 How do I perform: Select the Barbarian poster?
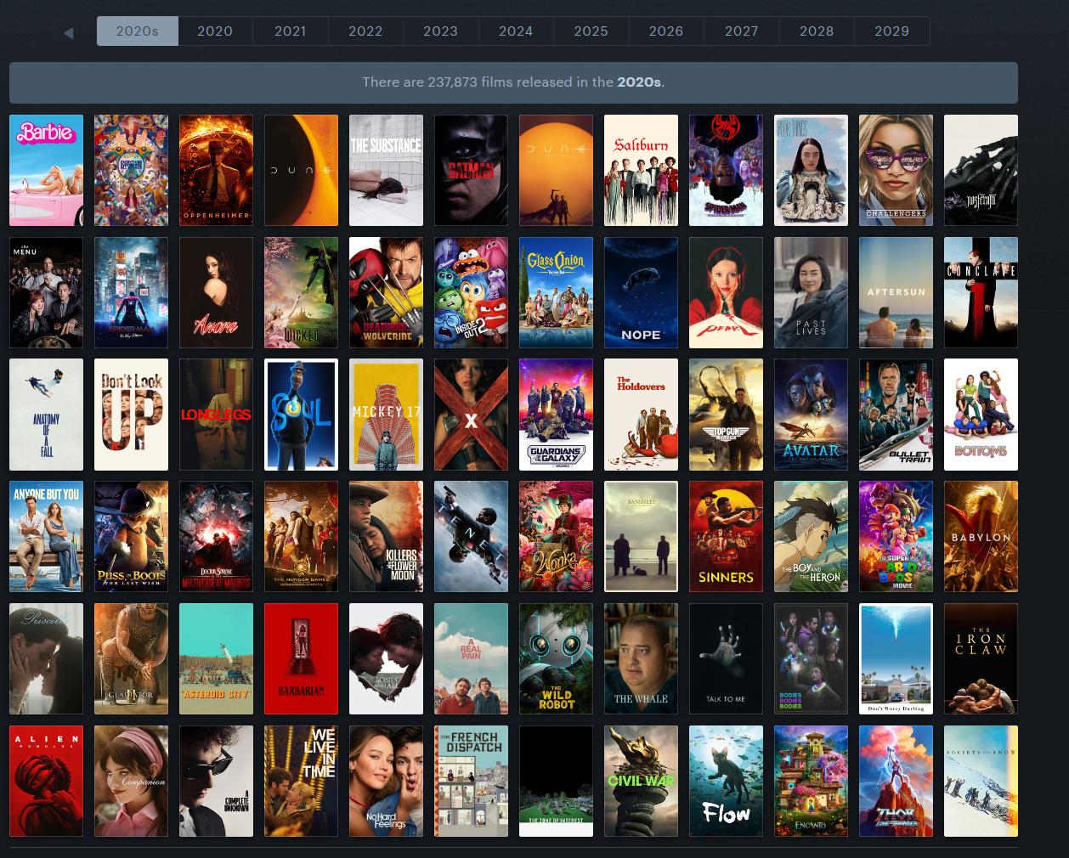click(x=302, y=659)
